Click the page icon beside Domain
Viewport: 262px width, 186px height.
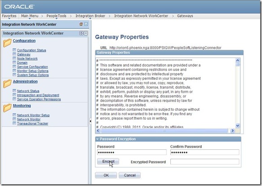click(x=14, y=62)
